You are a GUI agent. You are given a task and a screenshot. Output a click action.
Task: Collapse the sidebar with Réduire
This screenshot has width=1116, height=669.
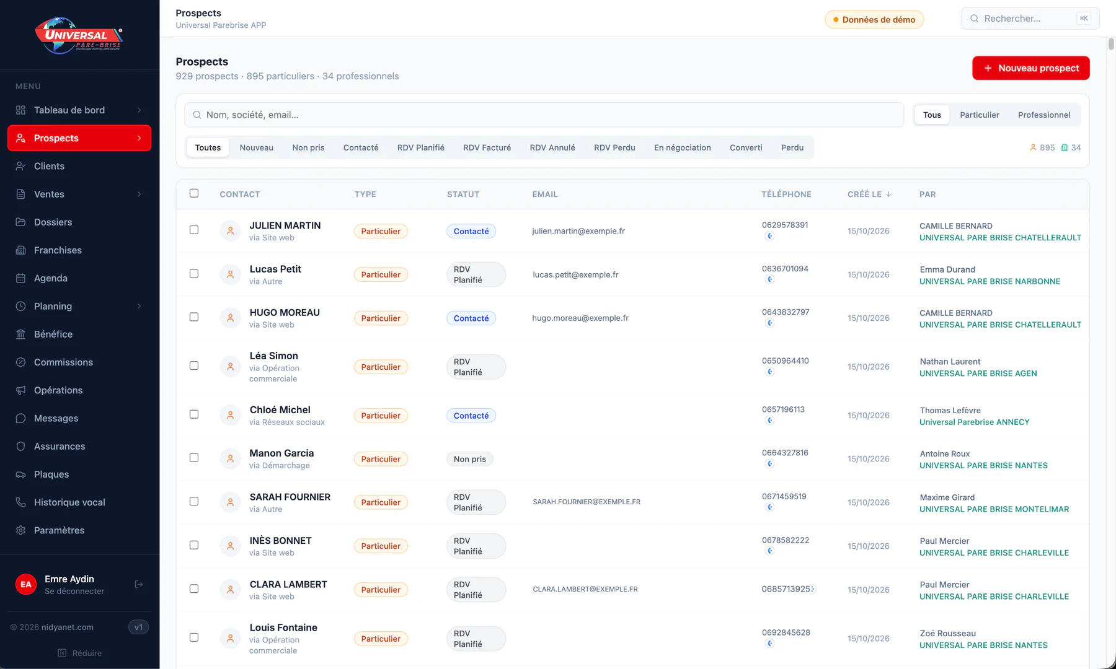(80, 653)
